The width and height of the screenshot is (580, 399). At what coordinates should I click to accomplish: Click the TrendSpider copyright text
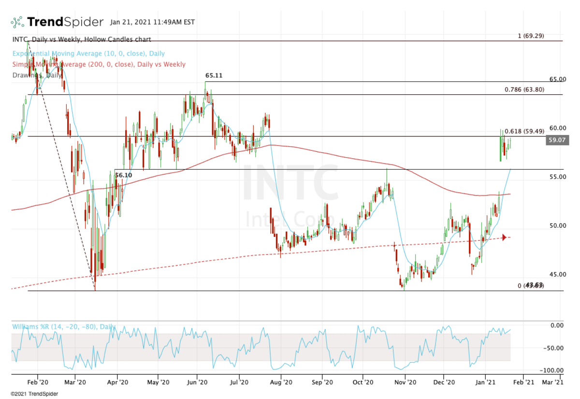[34, 394]
